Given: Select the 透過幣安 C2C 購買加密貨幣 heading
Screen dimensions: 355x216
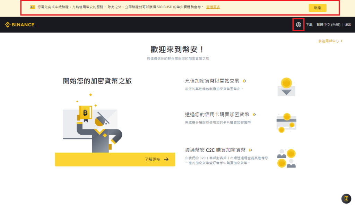Looking at the screenshot, I should click(x=215, y=150).
